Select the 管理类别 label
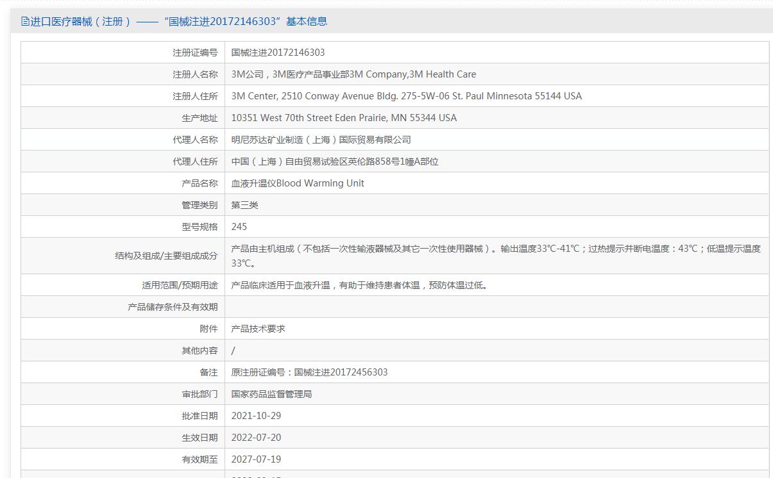Image resolution: width=773 pixels, height=478 pixels. point(200,205)
